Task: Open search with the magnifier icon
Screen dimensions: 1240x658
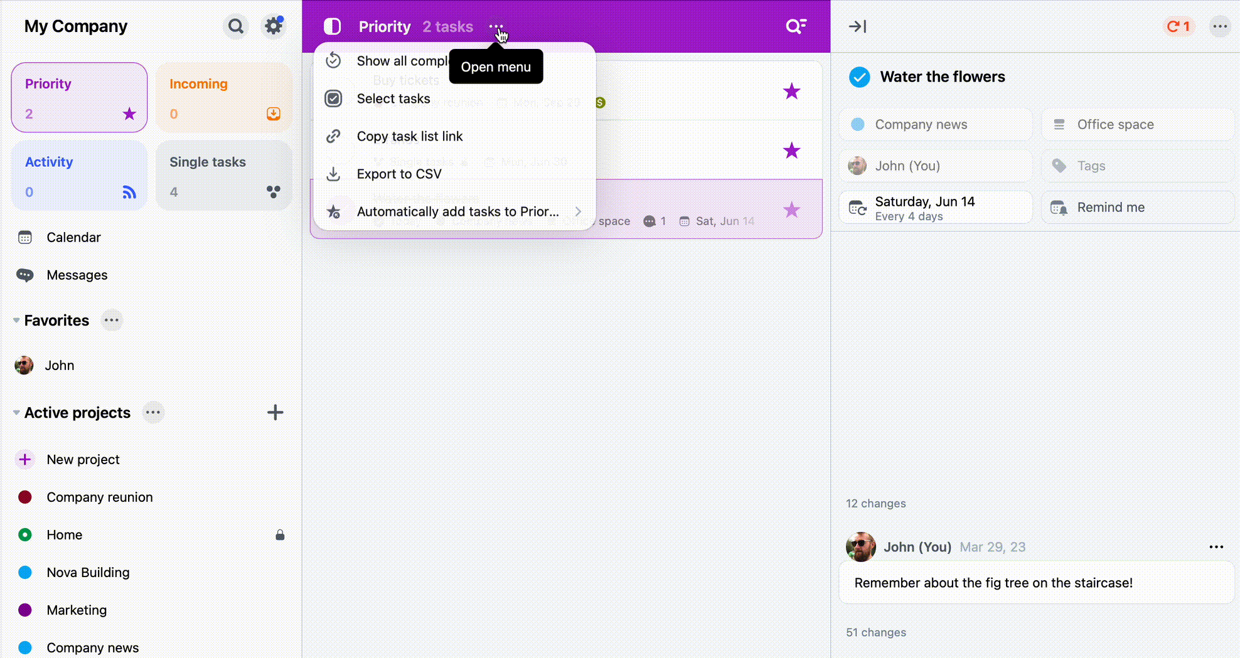Action: (235, 26)
